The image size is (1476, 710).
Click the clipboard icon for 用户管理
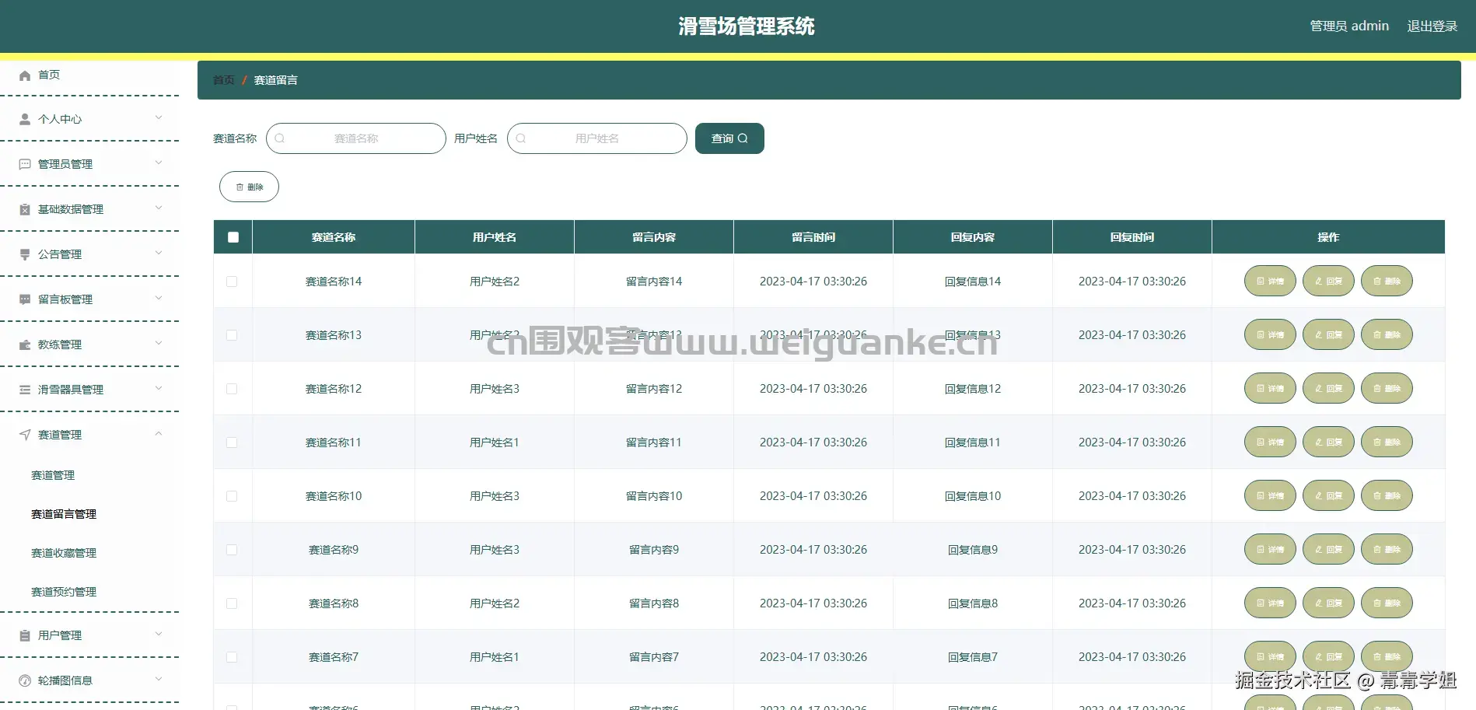pos(25,635)
